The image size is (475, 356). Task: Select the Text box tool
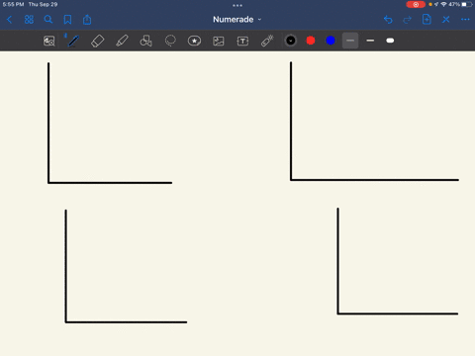pyautogui.click(x=242, y=41)
